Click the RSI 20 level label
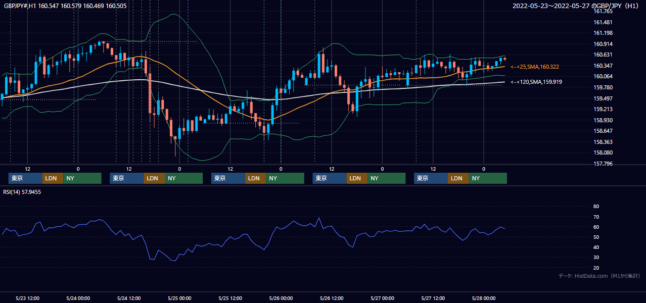The image size is (646, 303). point(596,268)
